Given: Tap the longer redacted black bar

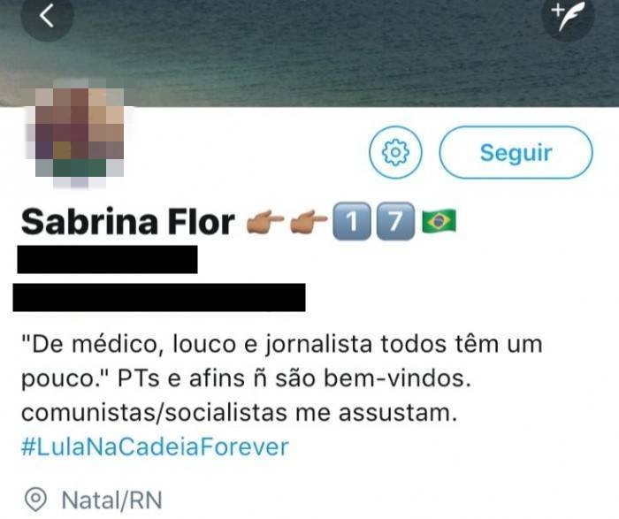Looking at the screenshot, I should coord(159,297).
